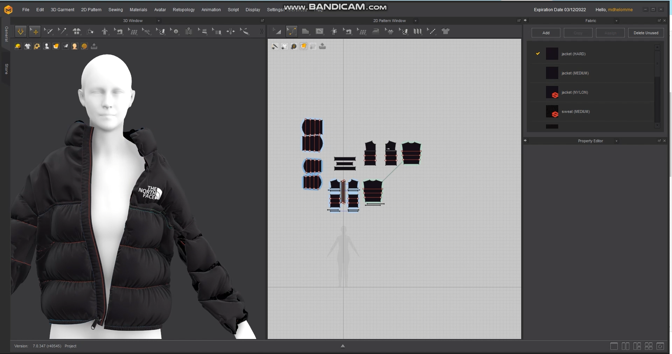Add a new fabric with the Add button
The width and height of the screenshot is (672, 354).
tap(546, 33)
